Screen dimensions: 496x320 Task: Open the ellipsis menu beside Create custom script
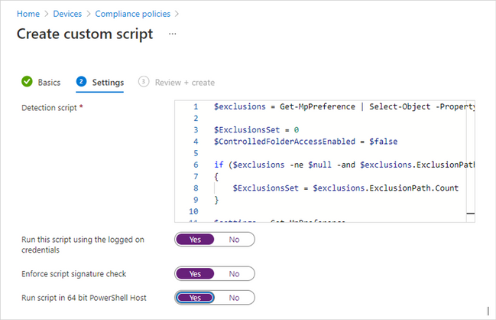pos(173,34)
